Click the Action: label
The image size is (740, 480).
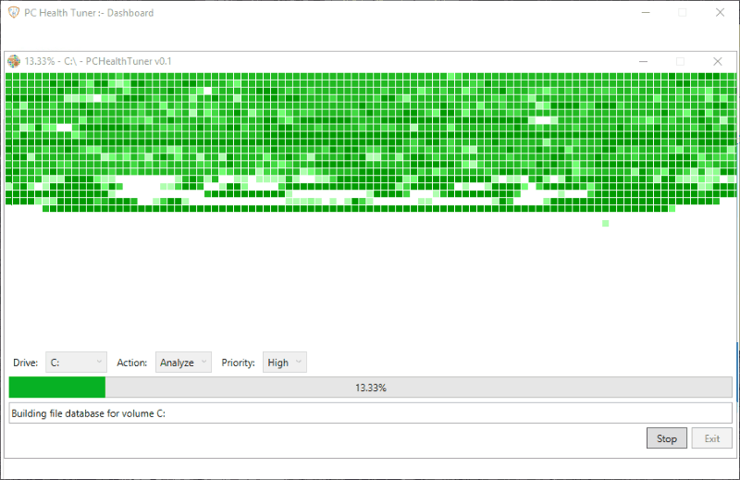click(131, 363)
